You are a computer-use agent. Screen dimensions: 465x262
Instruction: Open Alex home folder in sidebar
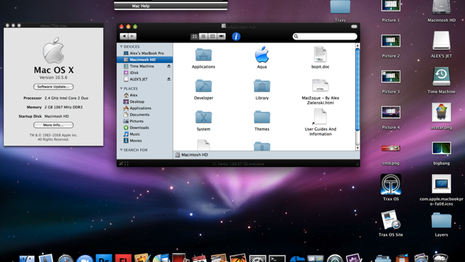145,95
